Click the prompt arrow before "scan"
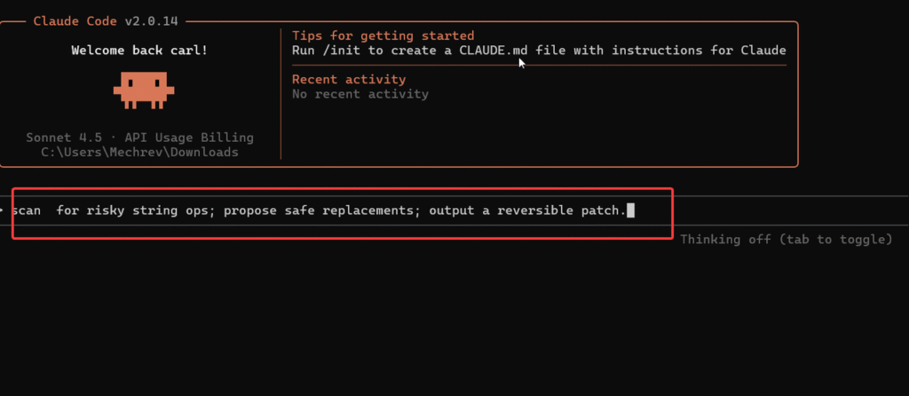 pos(4,210)
